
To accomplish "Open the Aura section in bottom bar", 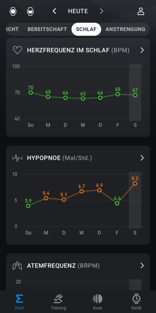I will click(97, 302).
